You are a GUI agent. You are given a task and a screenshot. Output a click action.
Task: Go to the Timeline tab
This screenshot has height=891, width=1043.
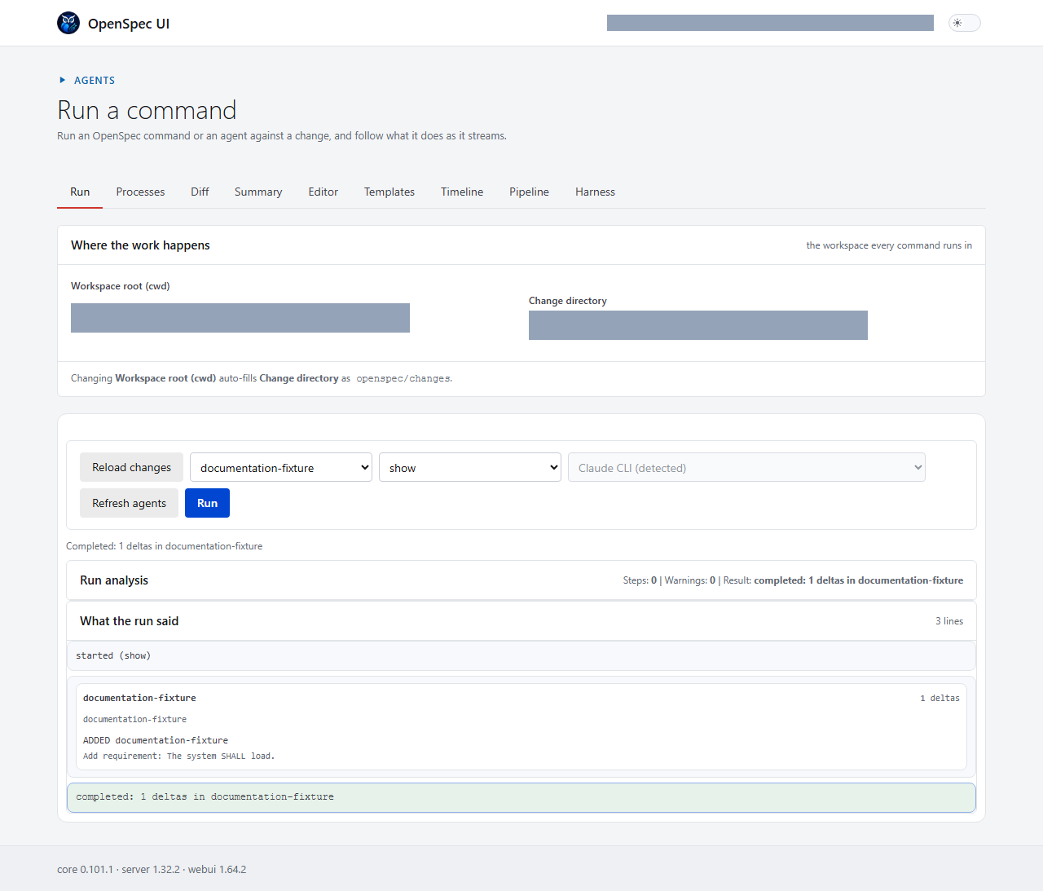pyautogui.click(x=462, y=192)
